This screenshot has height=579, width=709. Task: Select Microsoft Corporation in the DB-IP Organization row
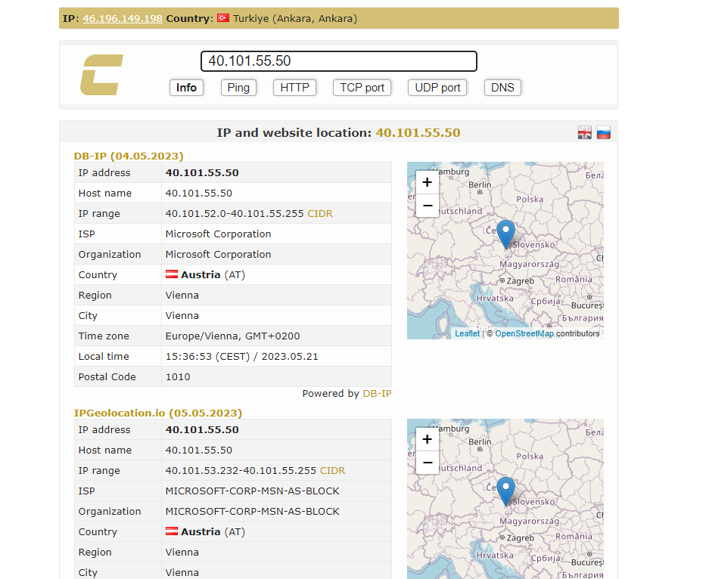[x=218, y=254]
